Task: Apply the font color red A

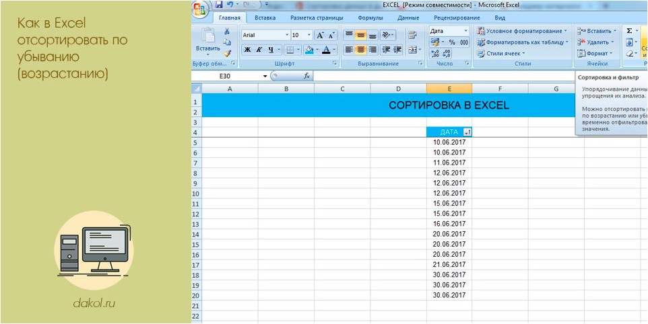Action: (326, 50)
